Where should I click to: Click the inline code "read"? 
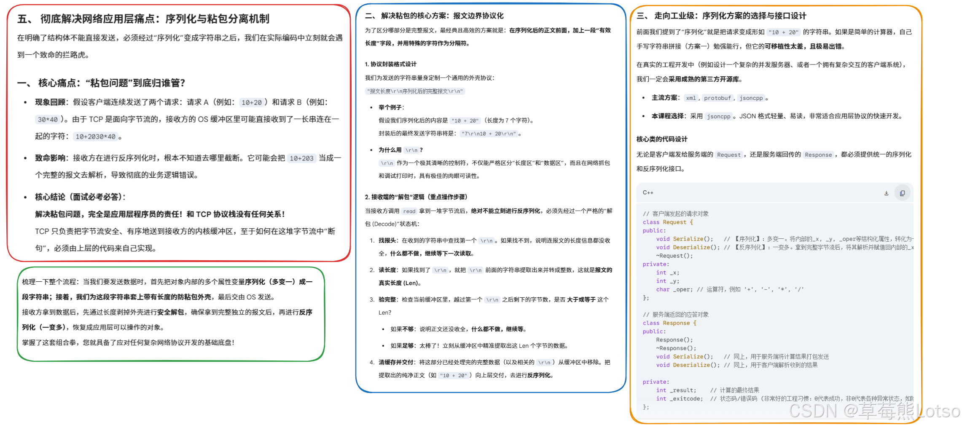click(409, 211)
